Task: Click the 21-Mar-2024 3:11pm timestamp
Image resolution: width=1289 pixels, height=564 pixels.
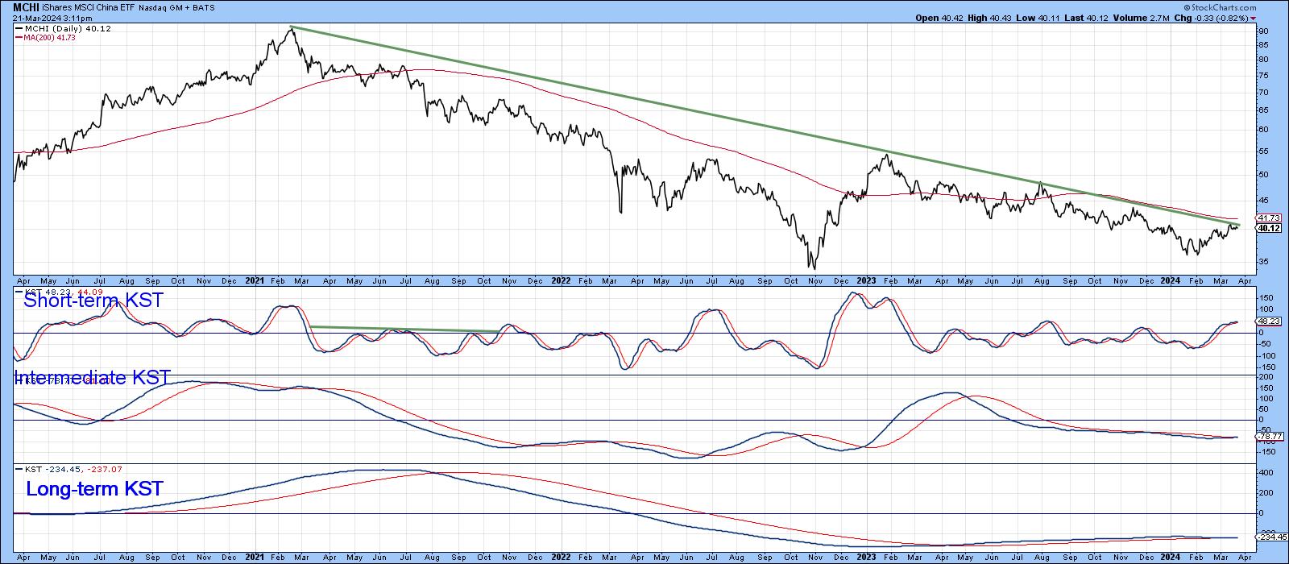Action: point(52,18)
